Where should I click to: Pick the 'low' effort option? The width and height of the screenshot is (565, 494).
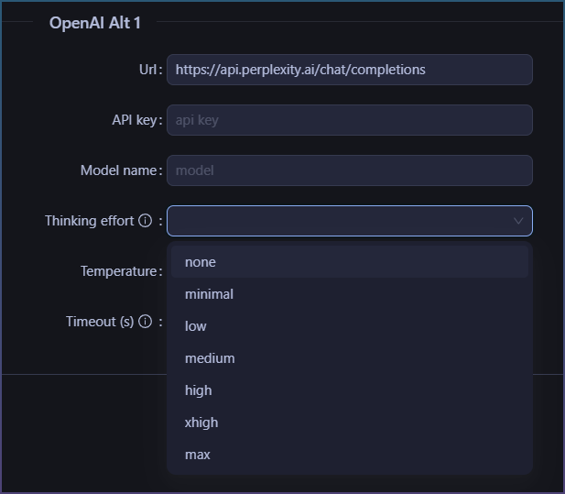(x=350, y=326)
